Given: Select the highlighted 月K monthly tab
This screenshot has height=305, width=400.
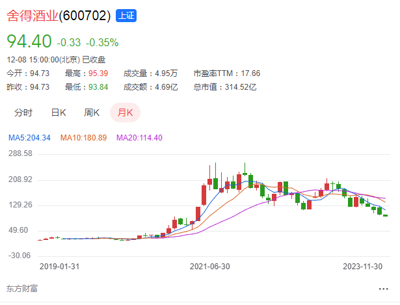Looking at the screenshot, I should coord(125,113).
